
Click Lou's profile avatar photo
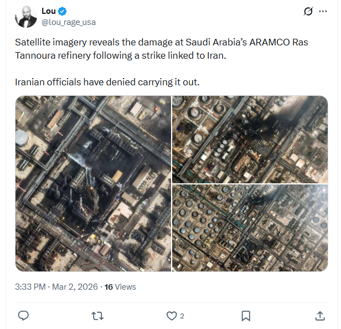pos(25,17)
